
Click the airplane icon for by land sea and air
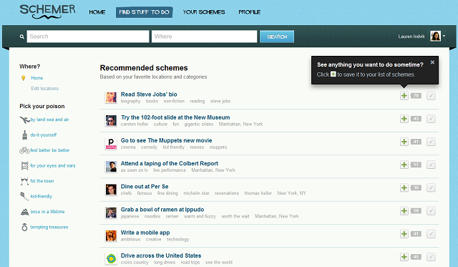pos(25,120)
